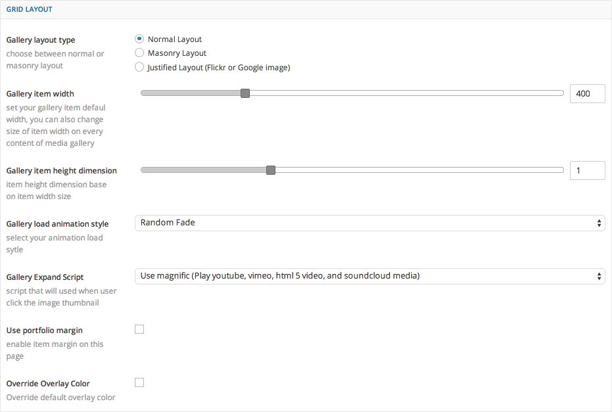Click the Use portfolio margin label

pyautogui.click(x=44, y=331)
